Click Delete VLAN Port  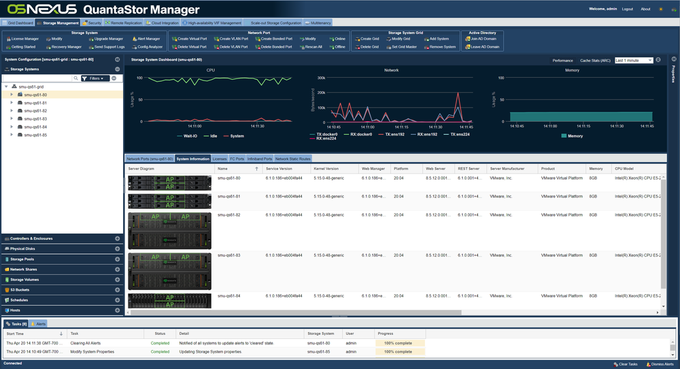[231, 47]
